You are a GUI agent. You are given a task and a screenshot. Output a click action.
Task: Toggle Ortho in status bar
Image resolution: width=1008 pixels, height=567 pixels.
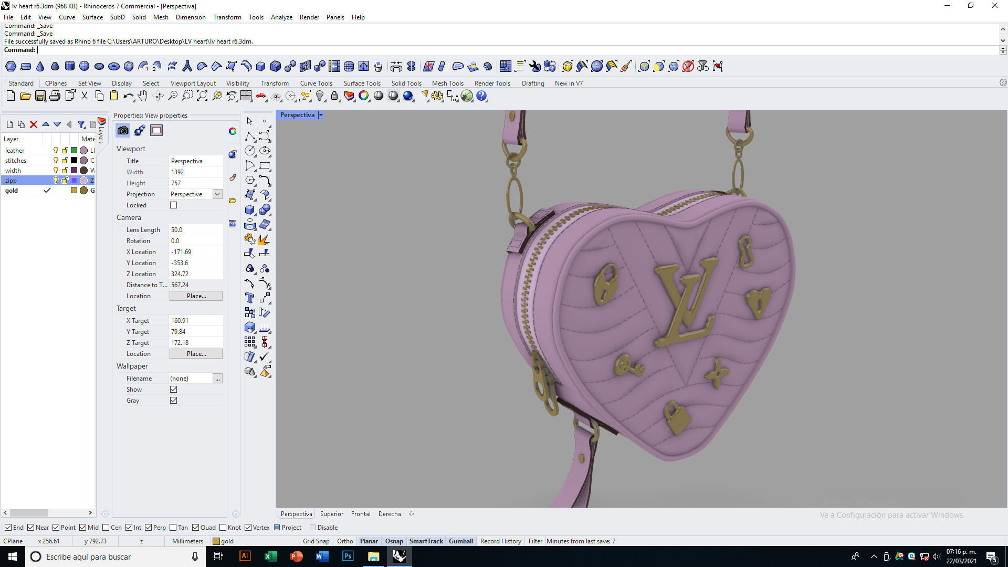pos(345,541)
